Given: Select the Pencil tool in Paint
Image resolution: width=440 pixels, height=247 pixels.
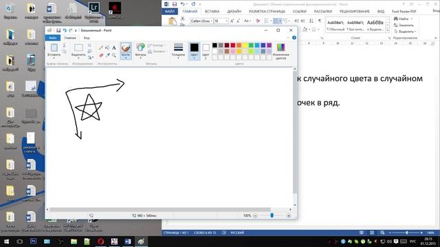Looking at the screenshot, I should click(x=101, y=48).
